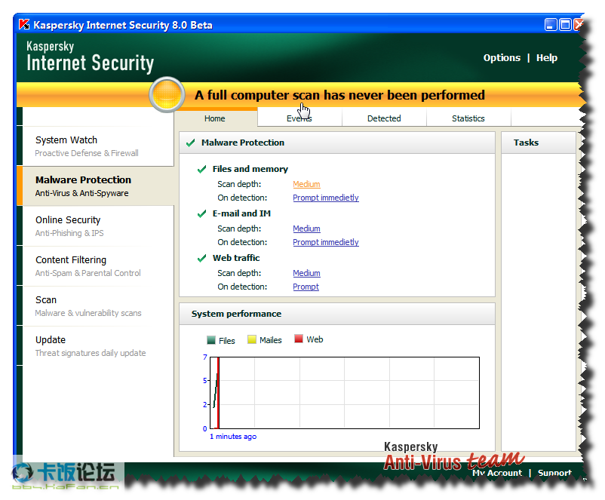Click the 'Files and memory' heading
This screenshot has height=500, width=605.
(x=250, y=169)
